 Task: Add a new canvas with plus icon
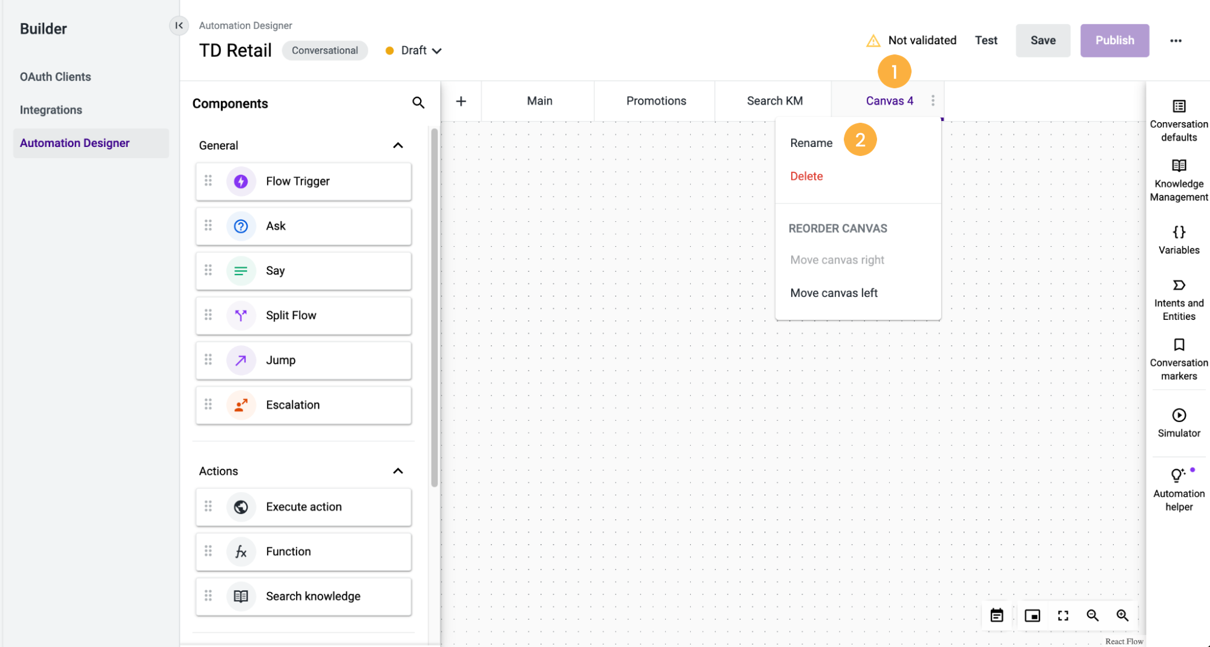point(461,101)
